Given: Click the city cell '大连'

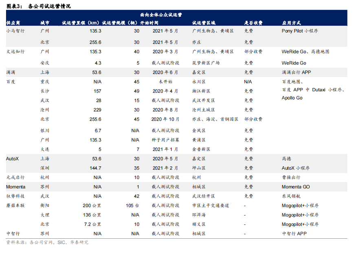Looking at the screenshot, I should [45, 150].
